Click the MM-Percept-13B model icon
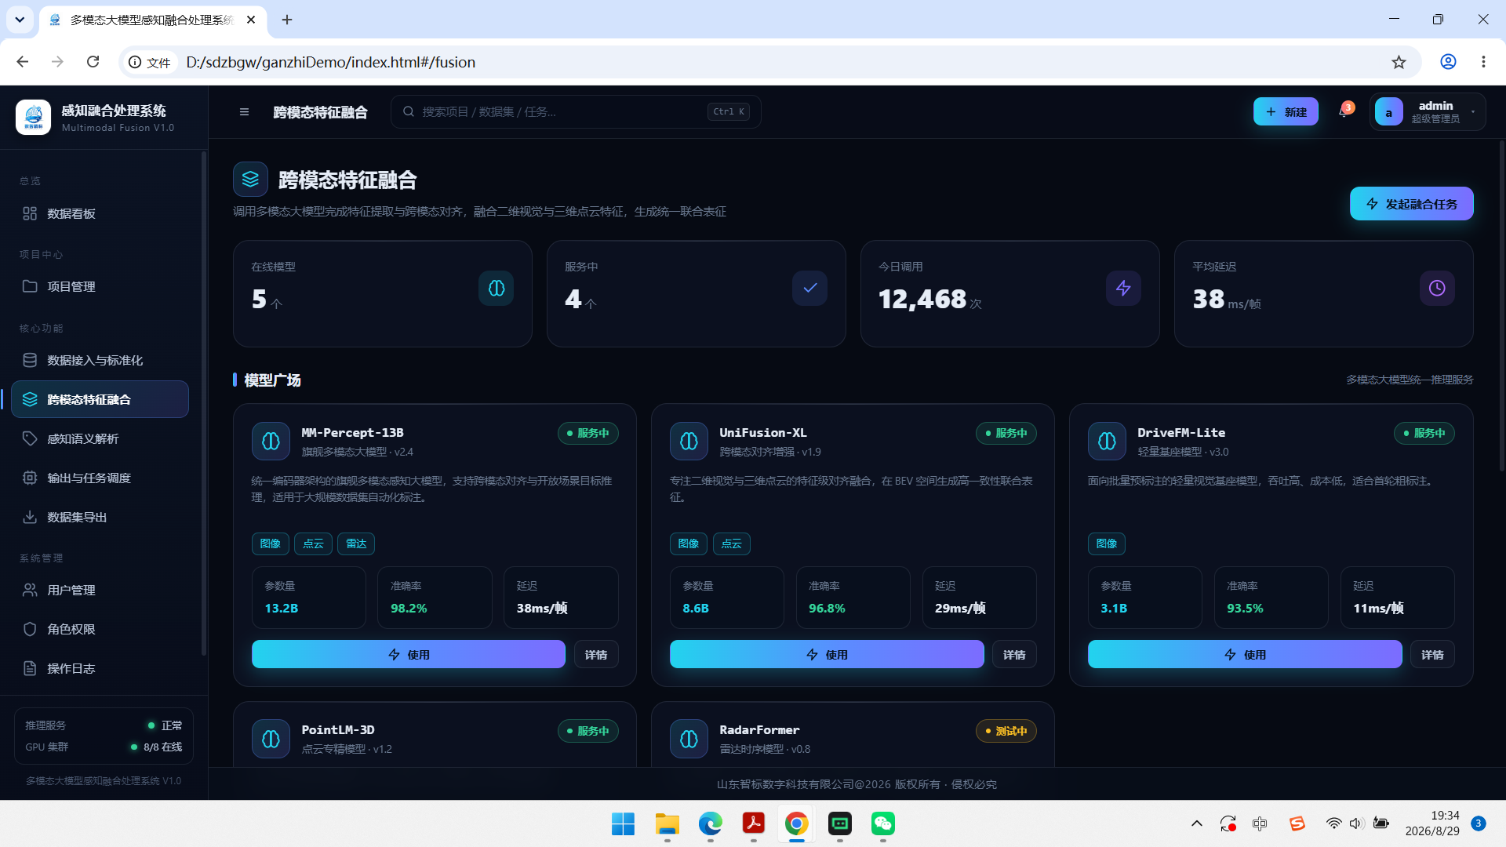Screen dimensions: 1506x847 (x=271, y=442)
